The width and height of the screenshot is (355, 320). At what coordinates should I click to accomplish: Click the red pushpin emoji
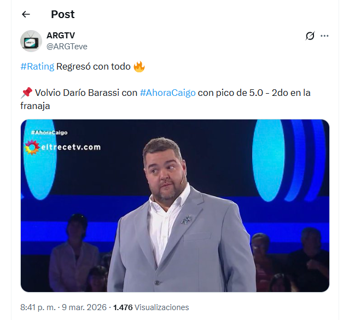(x=26, y=93)
